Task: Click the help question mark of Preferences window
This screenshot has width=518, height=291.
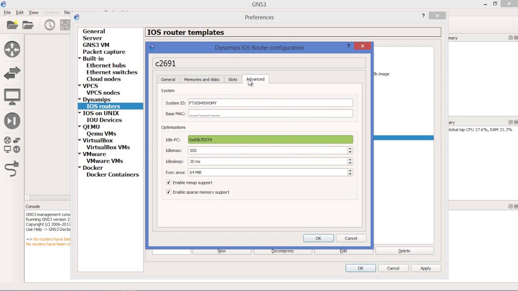Action: click(x=423, y=16)
